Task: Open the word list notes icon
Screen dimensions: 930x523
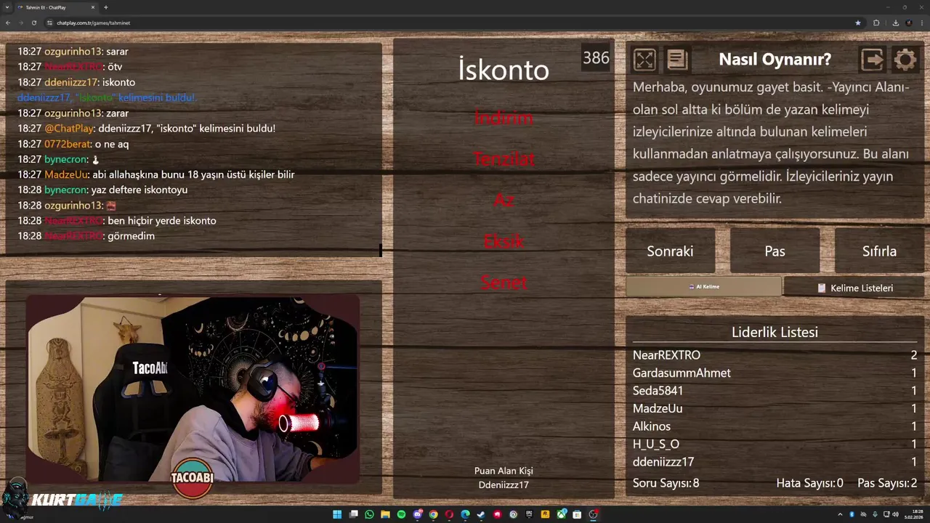Action: [677, 60]
